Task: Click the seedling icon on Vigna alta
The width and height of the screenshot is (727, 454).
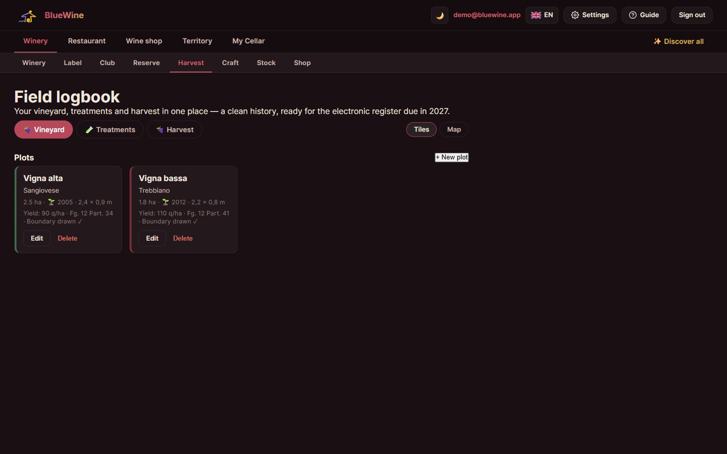Action: click(51, 202)
